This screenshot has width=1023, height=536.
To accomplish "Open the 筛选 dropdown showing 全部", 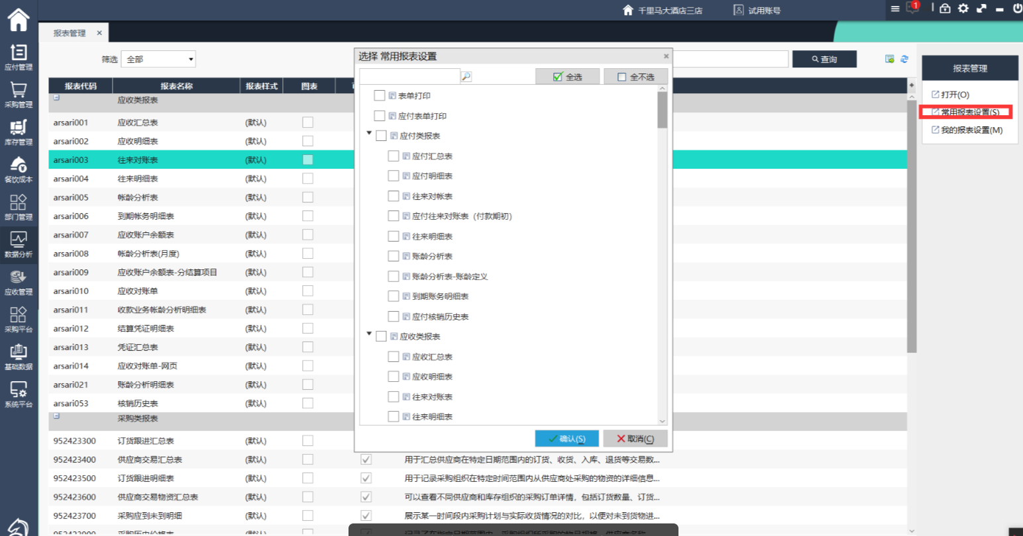I will [160, 60].
